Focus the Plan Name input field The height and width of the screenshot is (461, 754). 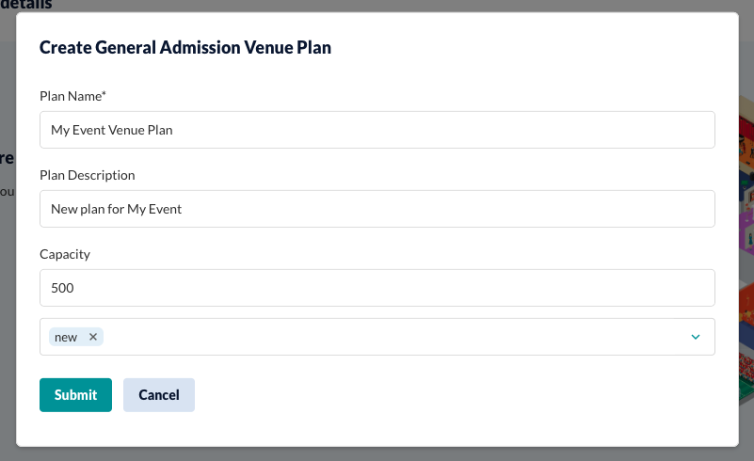[x=377, y=130]
